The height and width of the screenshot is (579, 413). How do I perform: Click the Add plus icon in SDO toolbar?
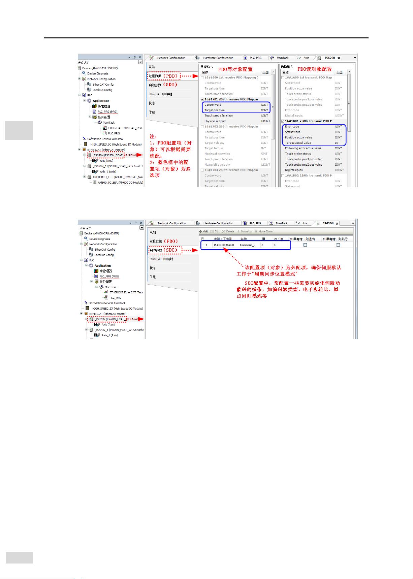point(201,232)
